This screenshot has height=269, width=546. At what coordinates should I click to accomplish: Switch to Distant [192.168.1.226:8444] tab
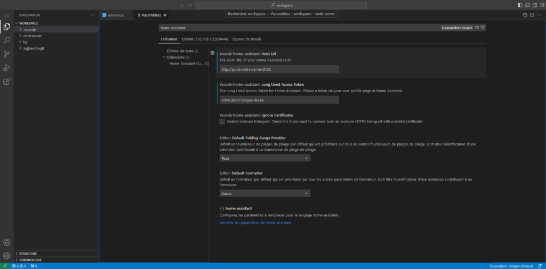(x=205, y=39)
